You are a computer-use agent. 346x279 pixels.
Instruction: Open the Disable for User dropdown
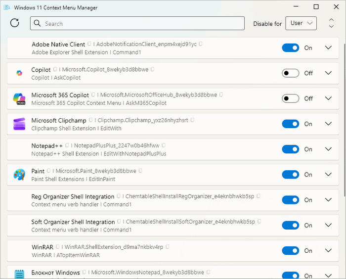301,23
